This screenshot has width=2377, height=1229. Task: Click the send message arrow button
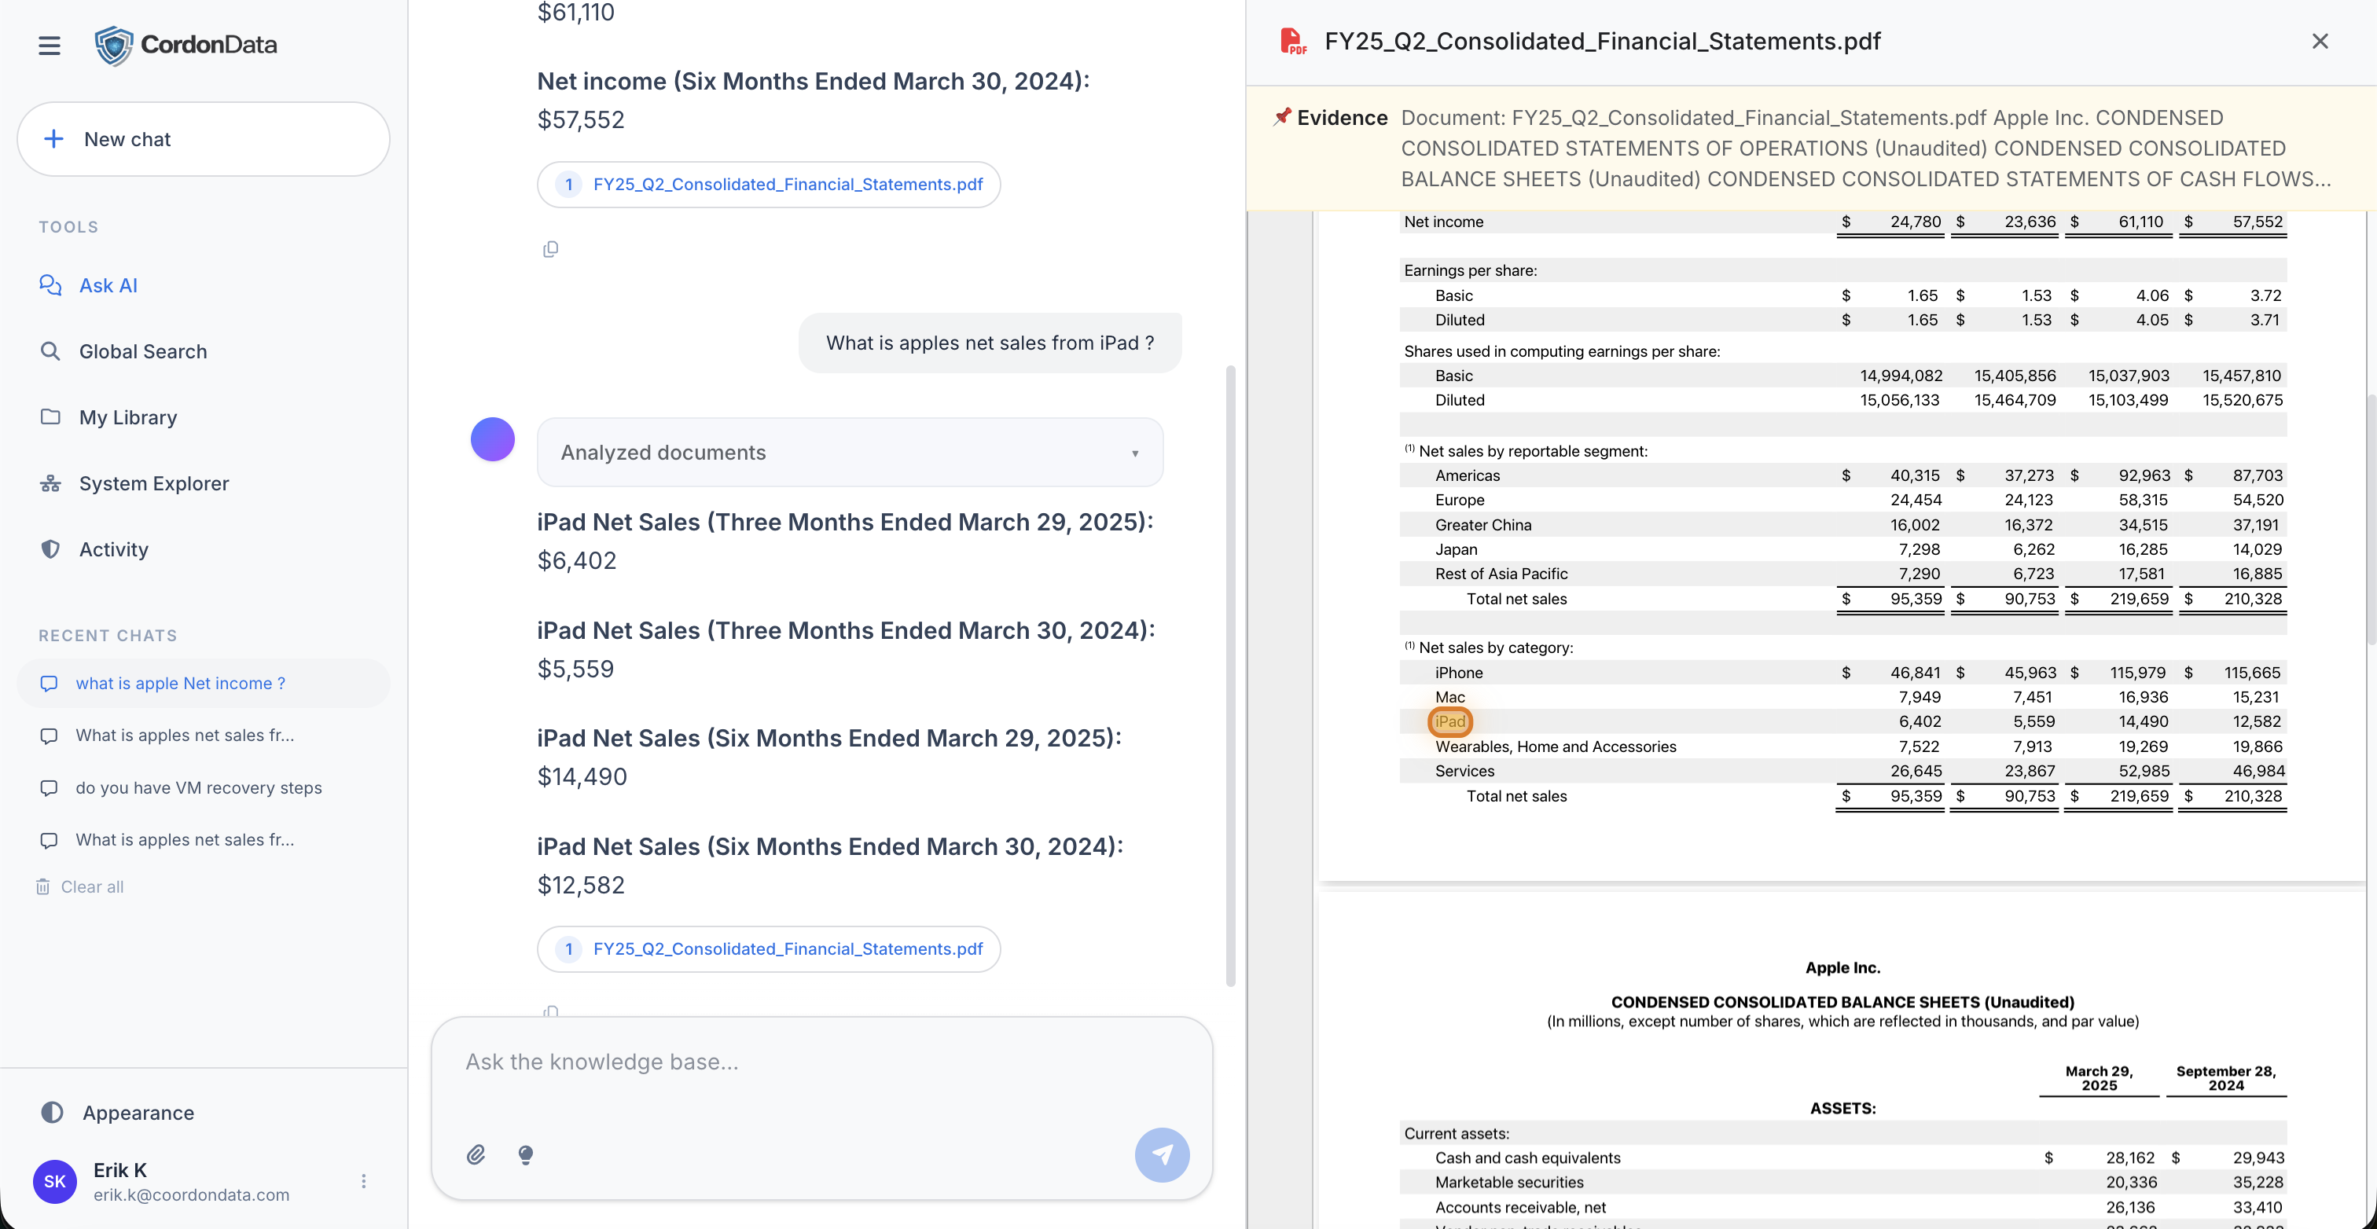1161,1154
